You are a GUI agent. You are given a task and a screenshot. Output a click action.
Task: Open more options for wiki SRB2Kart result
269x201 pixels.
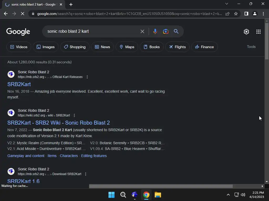pyautogui.click(x=74, y=115)
